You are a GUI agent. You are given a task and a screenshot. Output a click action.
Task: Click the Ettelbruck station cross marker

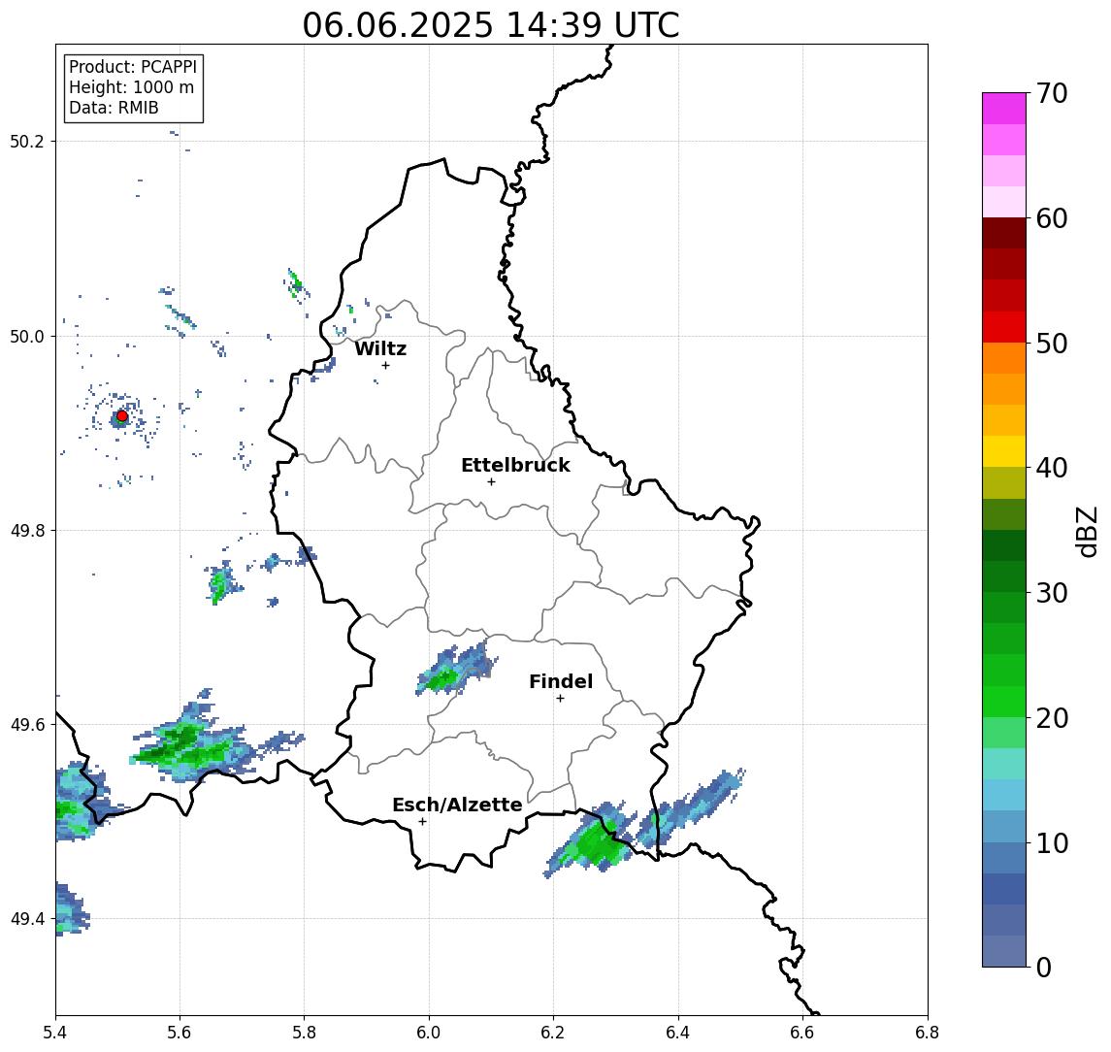click(x=491, y=482)
